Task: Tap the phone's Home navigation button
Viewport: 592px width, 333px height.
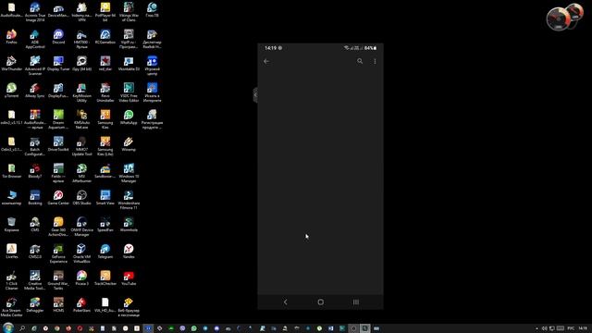Action: coord(321,302)
